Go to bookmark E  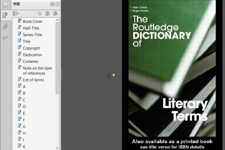click(24, 113)
